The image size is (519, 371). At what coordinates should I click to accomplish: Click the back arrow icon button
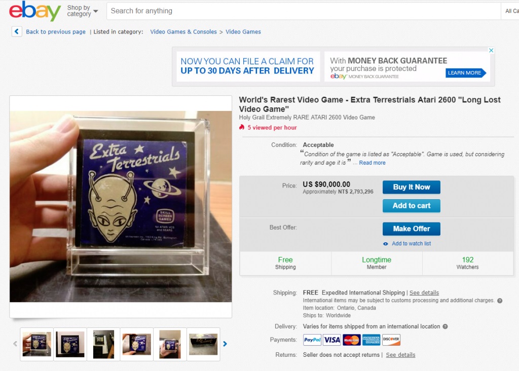(17, 31)
